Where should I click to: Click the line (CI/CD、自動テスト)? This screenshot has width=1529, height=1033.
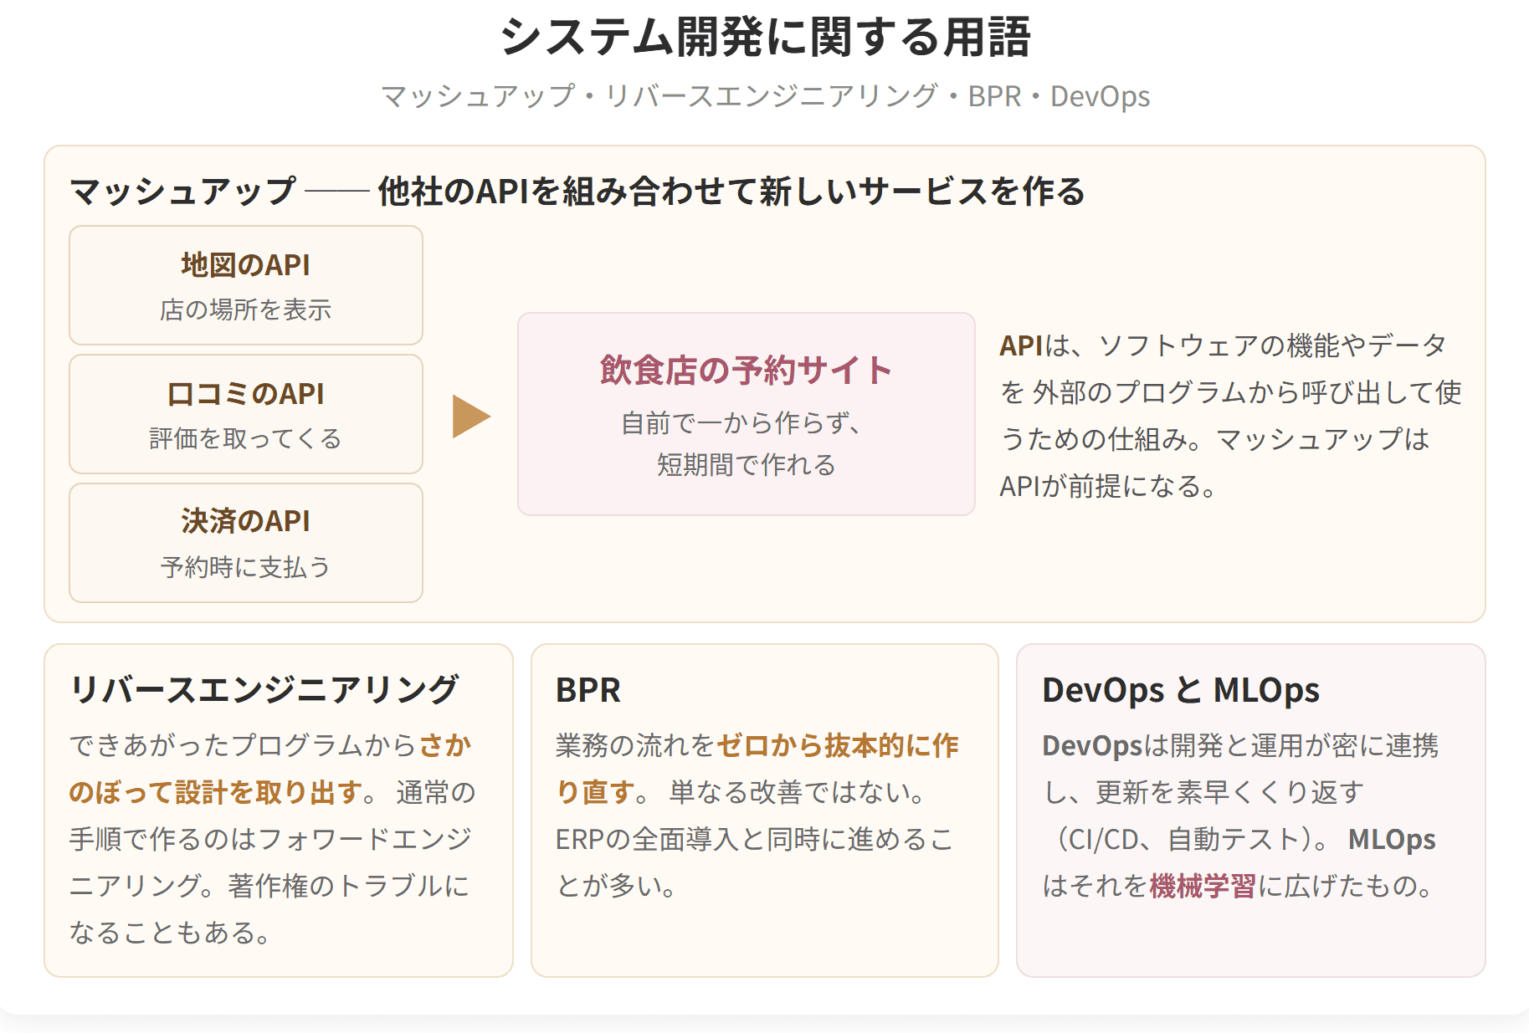tap(1184, 838)
